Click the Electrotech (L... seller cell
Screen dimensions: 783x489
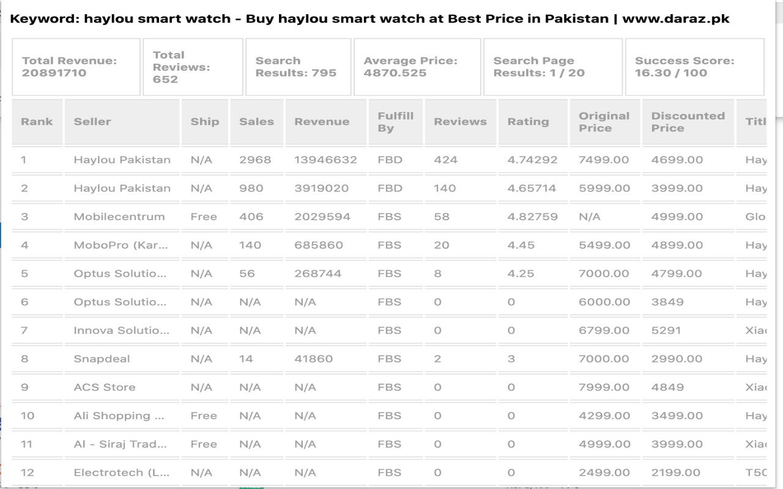coord(121,472)
